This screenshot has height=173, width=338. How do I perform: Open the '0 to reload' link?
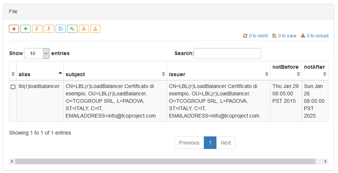point(318,36)
